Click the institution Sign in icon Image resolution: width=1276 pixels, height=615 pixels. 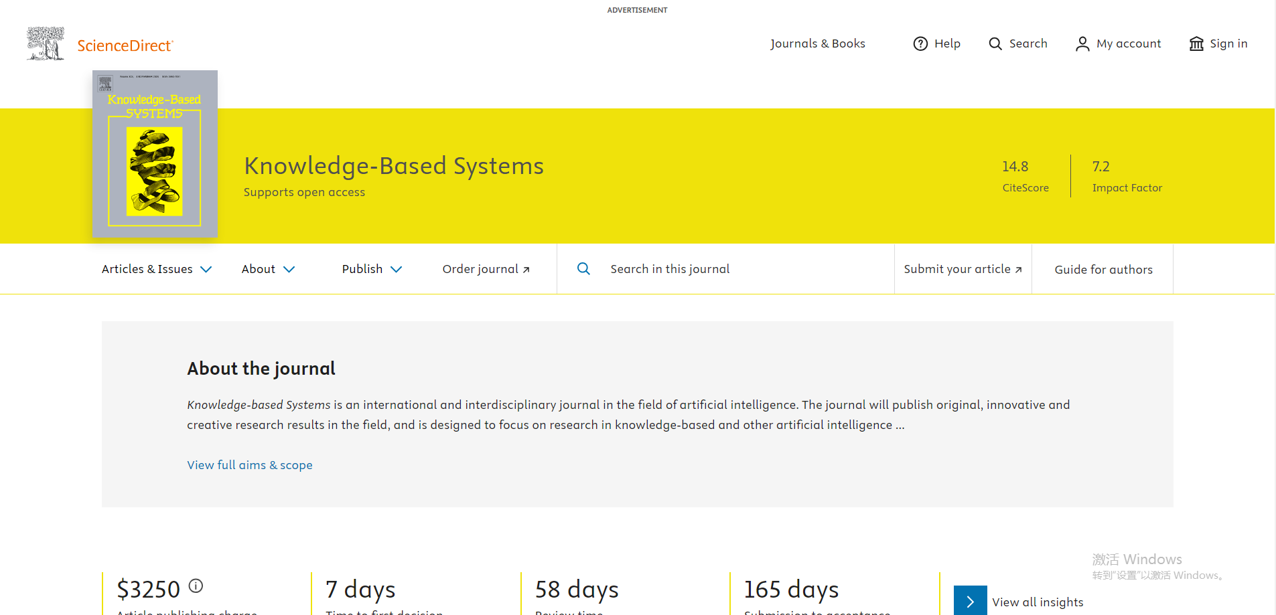(x=1196, y=43)
